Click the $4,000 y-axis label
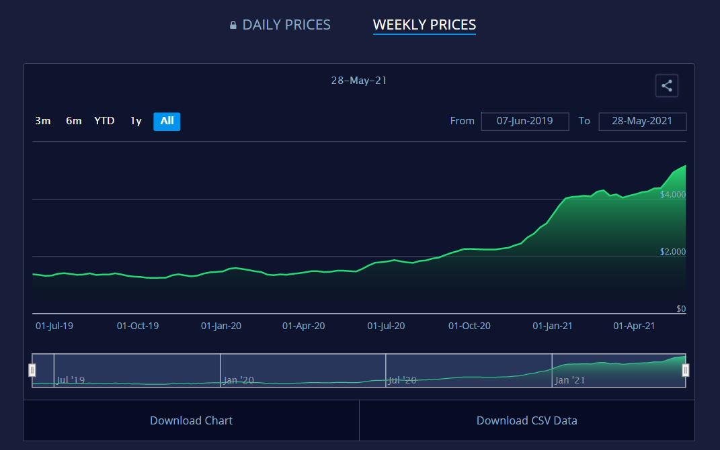This screenshot has width=720, height=450. [672, 194]
